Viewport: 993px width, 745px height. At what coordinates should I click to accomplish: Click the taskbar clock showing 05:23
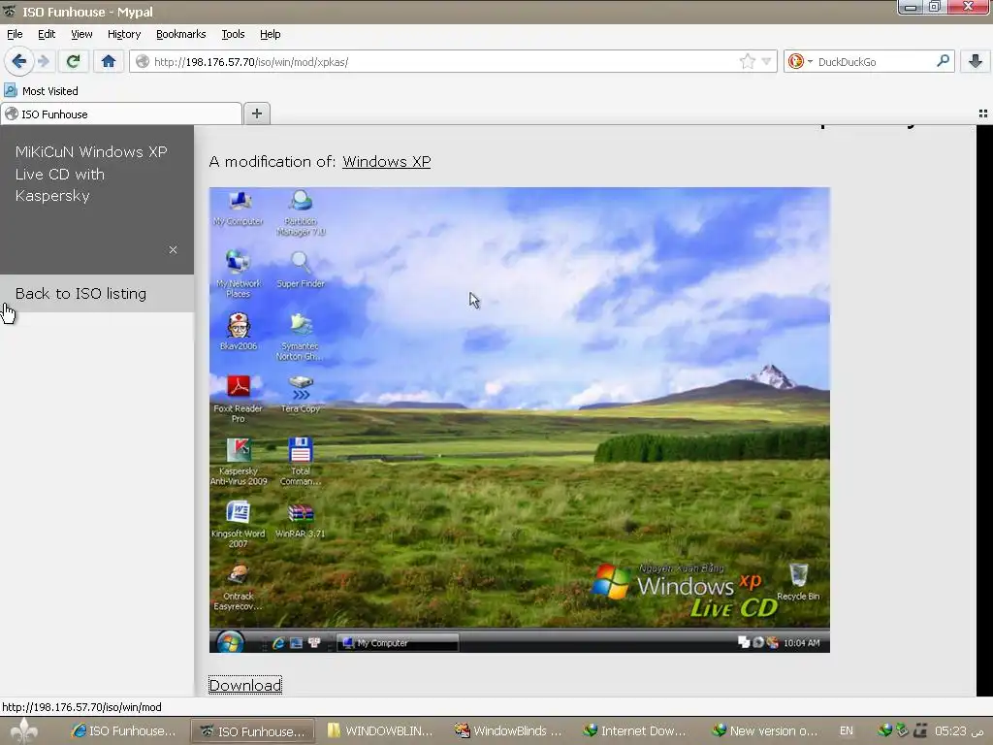tap(958, 730)
